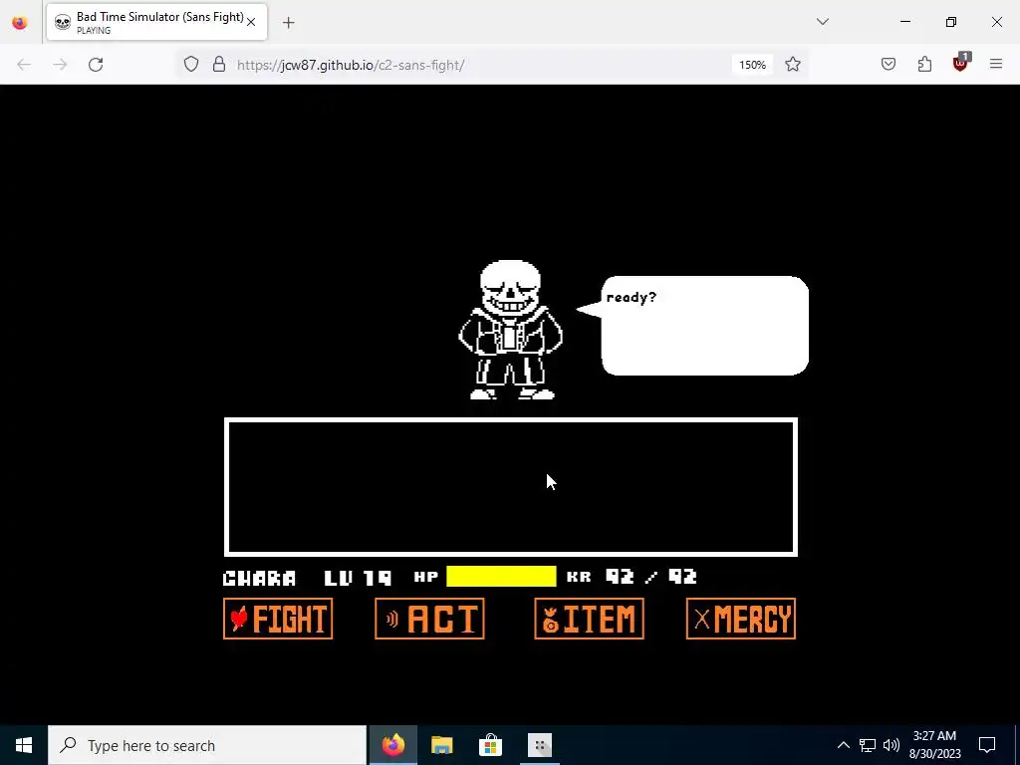Click the white bordered battle box
The height and width of the screenshot is (765, 1020).
(511, 487)
